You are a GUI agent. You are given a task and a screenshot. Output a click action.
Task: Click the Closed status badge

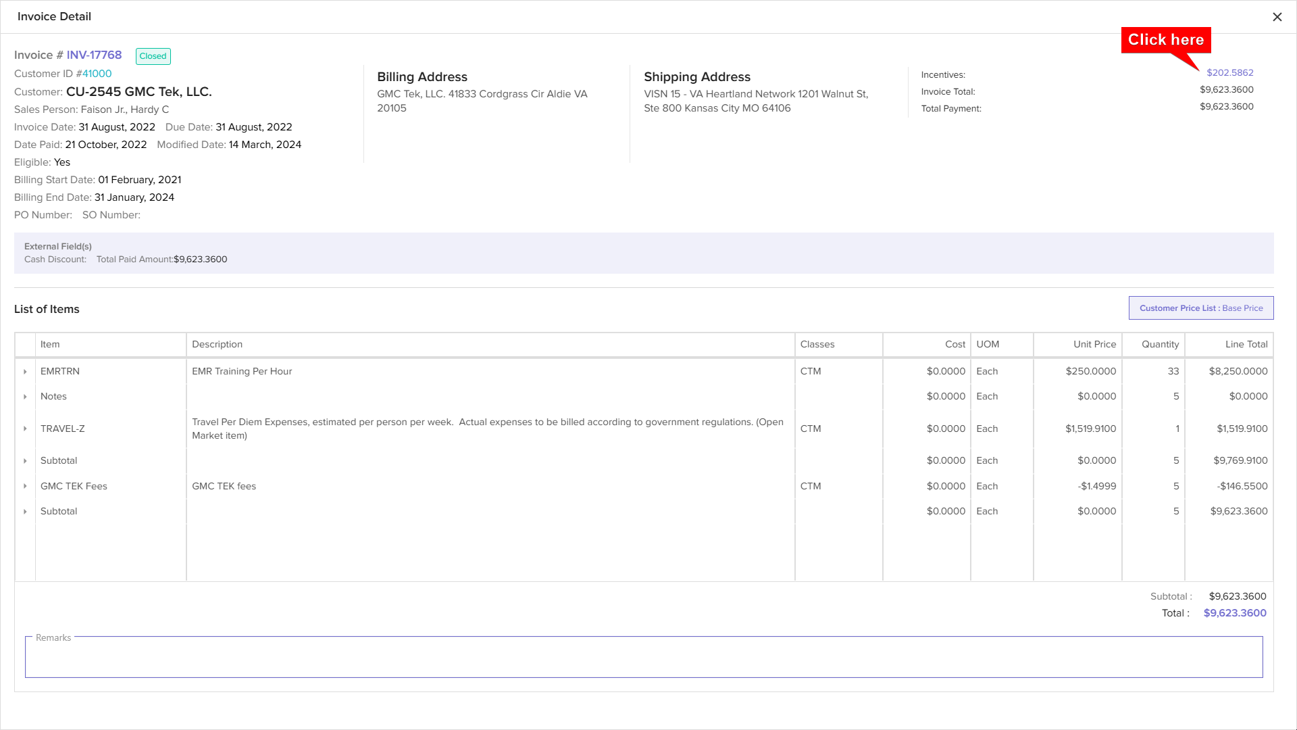[x=153, y=56]
